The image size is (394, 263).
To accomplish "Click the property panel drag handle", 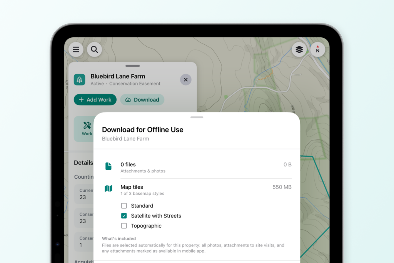I will coord(133,66).
